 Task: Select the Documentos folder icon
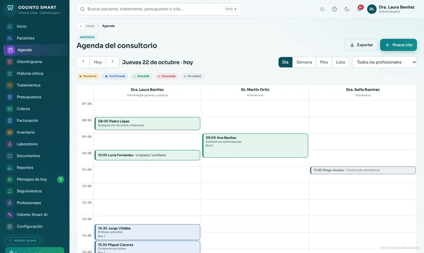point(10,156)
